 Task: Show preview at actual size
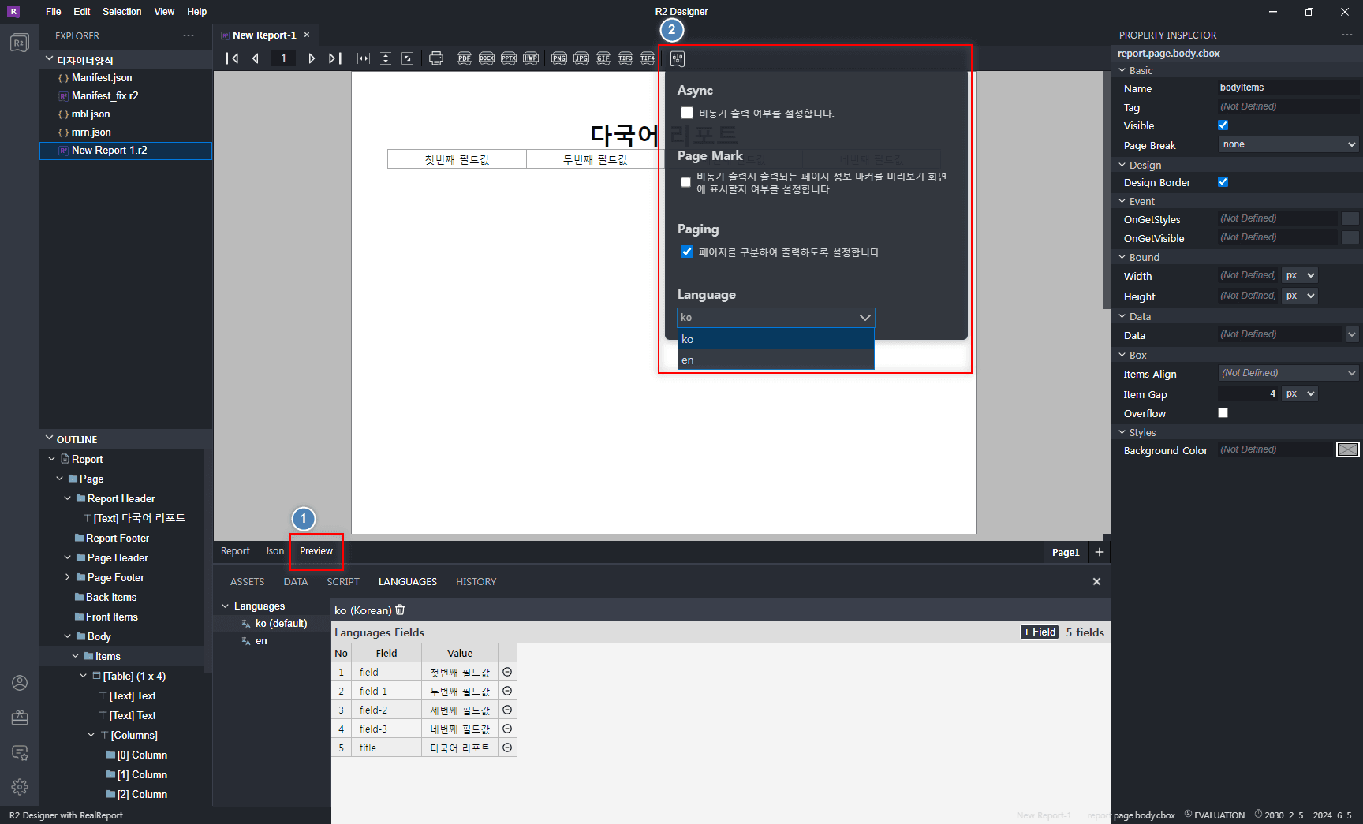click(408, 58)
